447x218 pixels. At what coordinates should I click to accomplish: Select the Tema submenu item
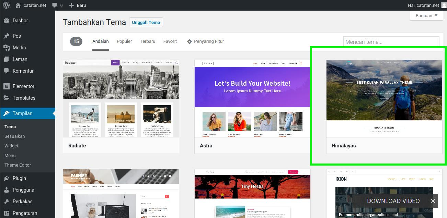pyautogui.click(x=10, y=127)
